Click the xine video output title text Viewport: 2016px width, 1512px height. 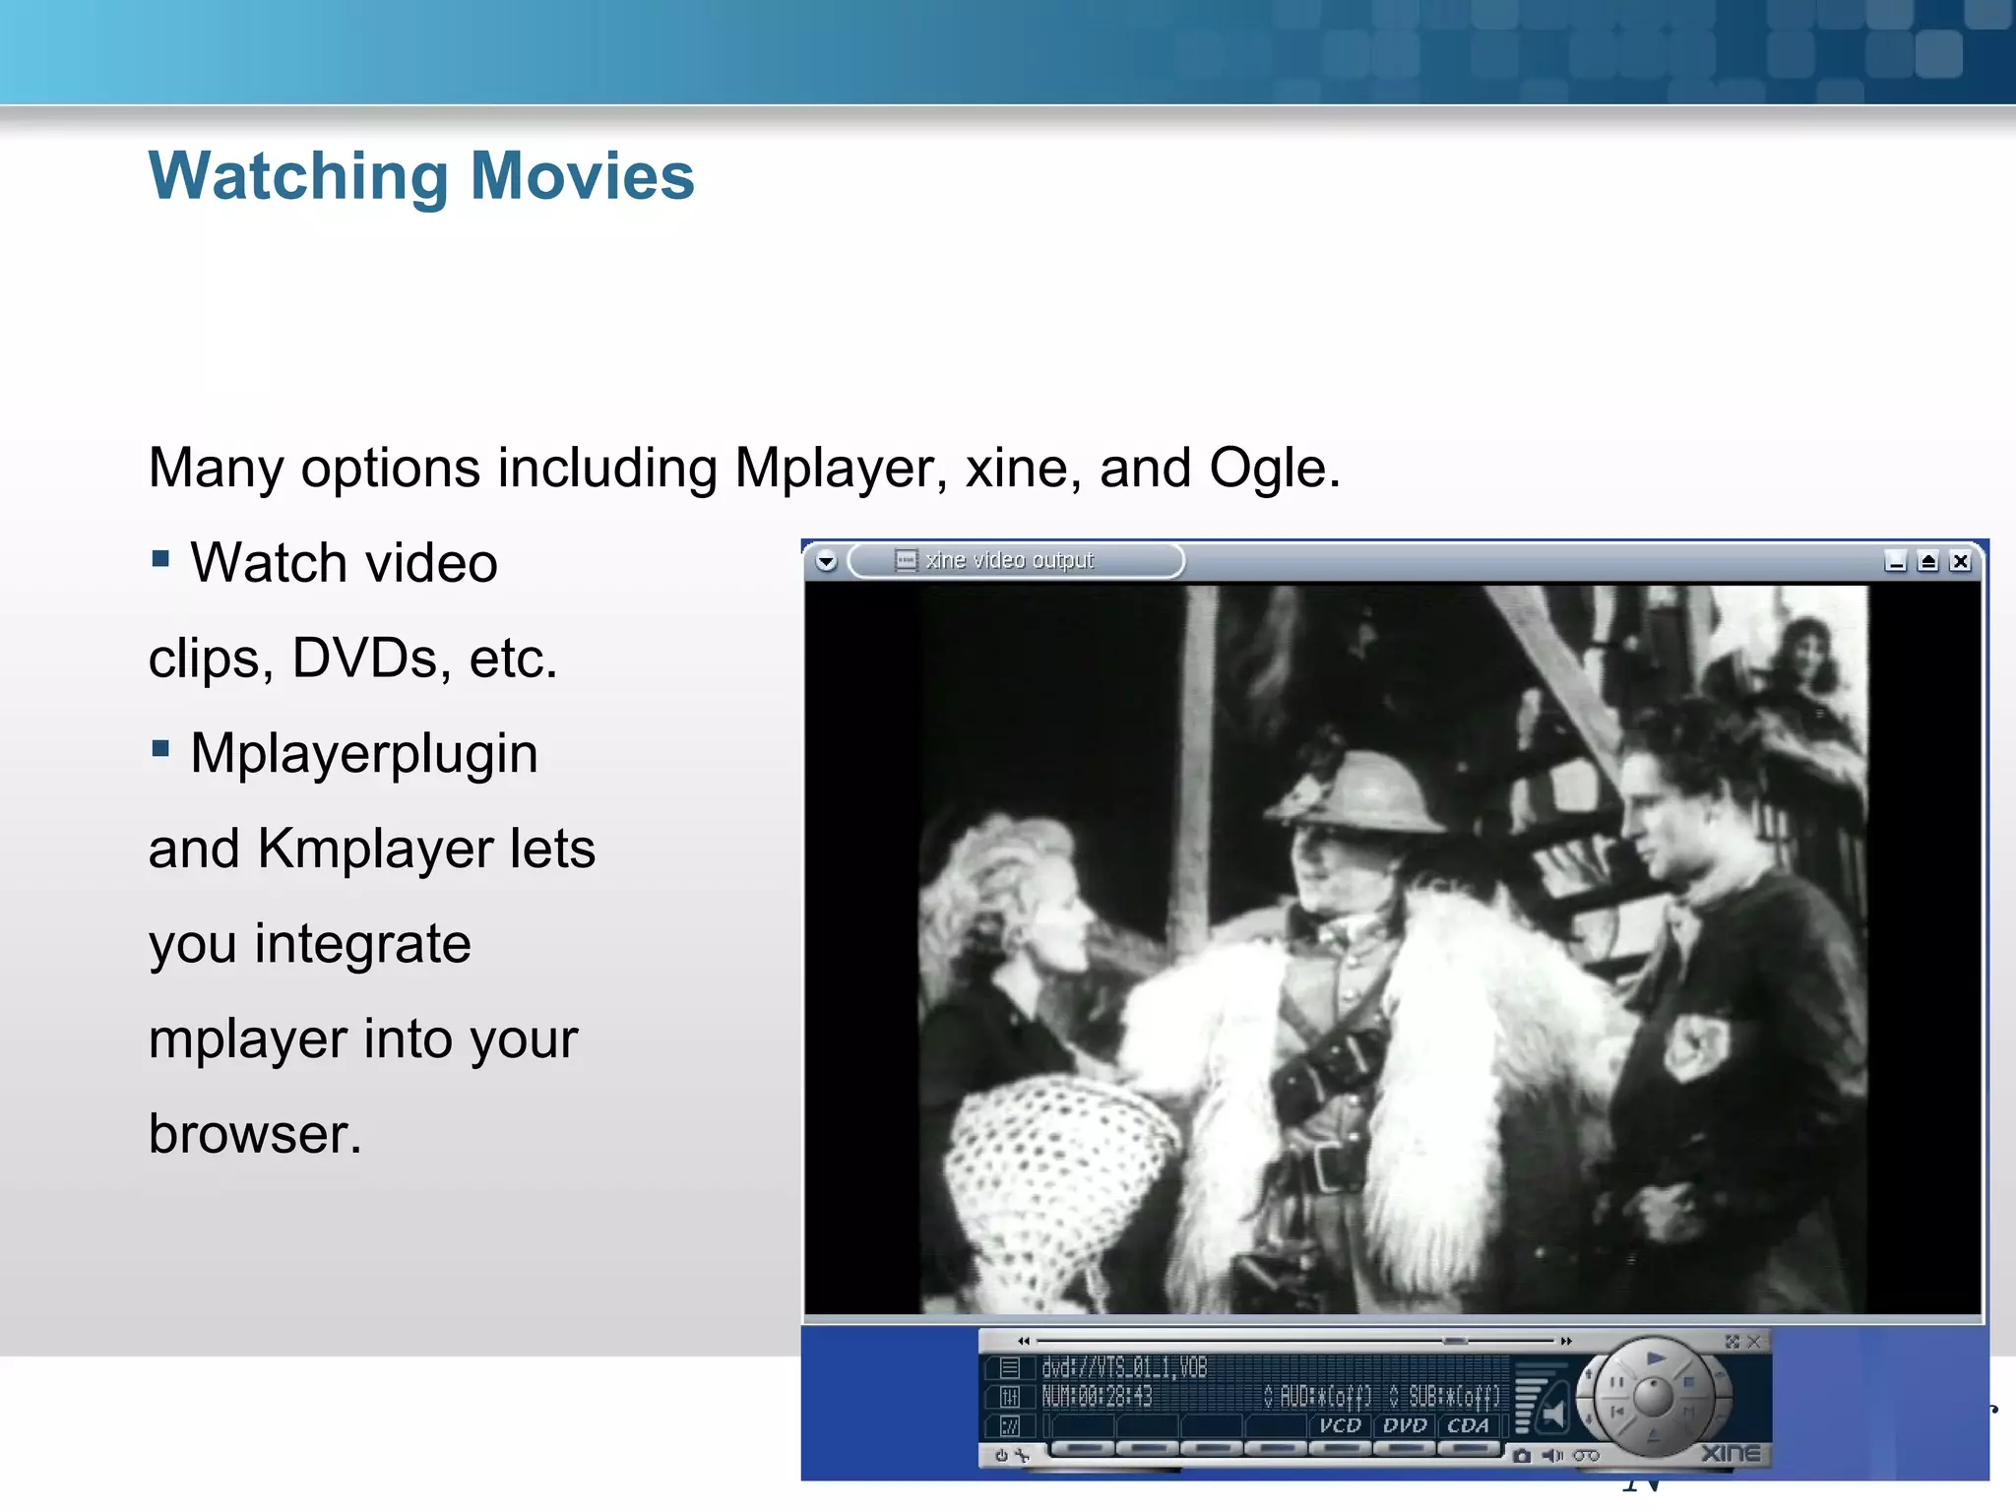(1009, 560)
